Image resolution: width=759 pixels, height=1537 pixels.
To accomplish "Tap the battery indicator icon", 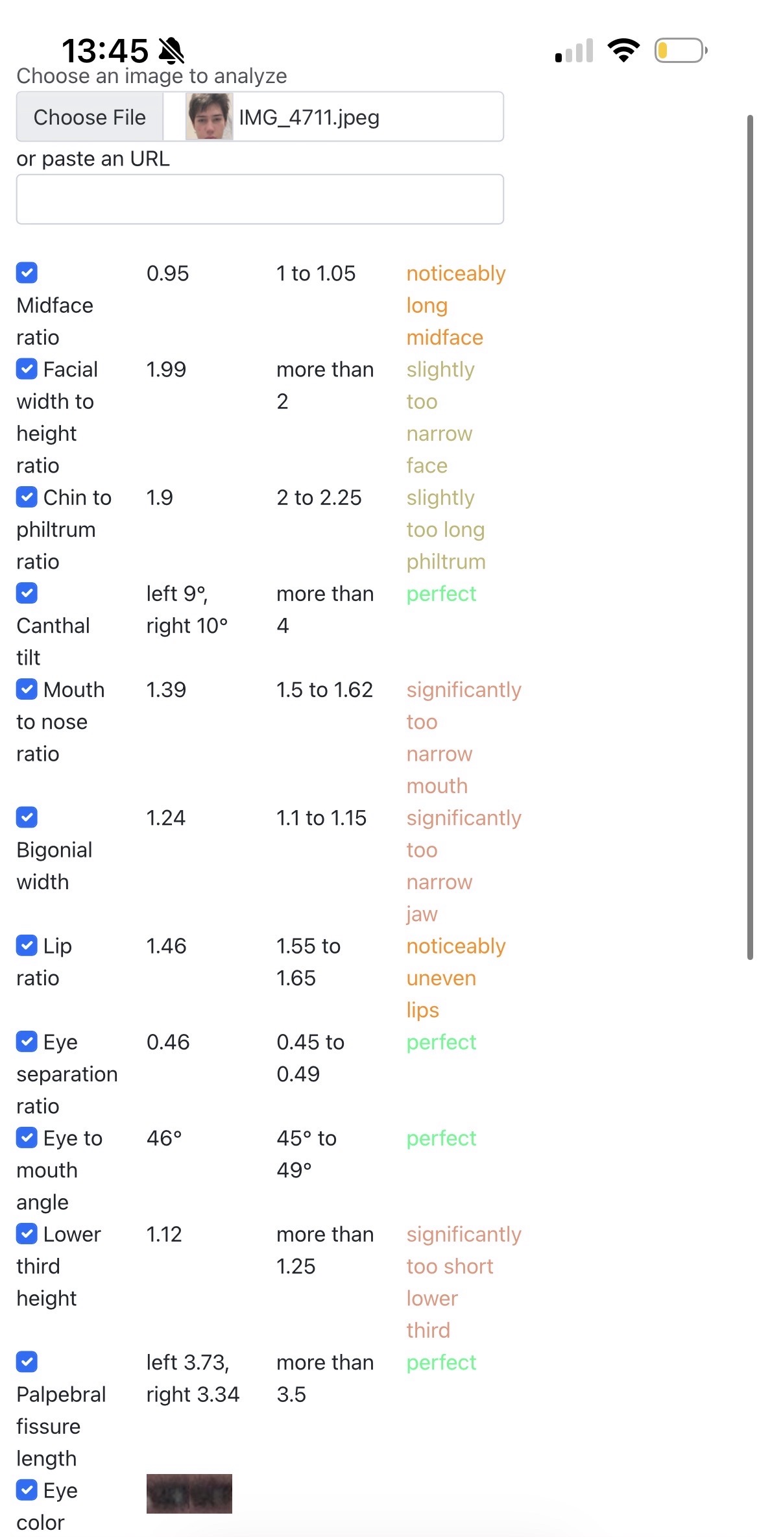I will pos(681,50).
